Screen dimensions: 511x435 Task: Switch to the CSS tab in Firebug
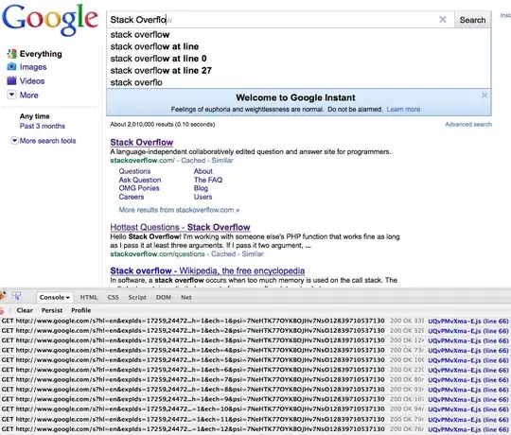pos(114,297)
